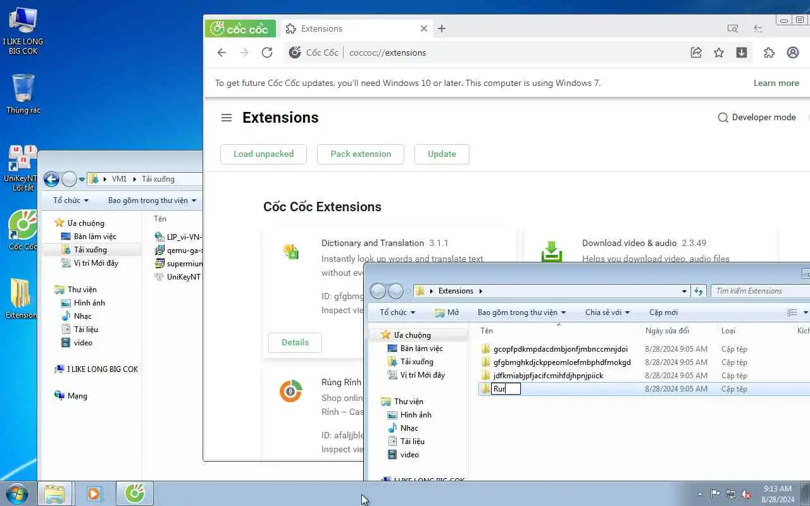Image resolution: width=810 pixels, height=506 pixels.
Task: Click the volume tray icon
Action: (747, 494)
